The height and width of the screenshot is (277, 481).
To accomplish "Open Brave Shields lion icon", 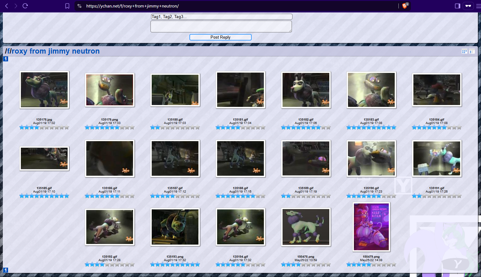I will pos(405,6).
